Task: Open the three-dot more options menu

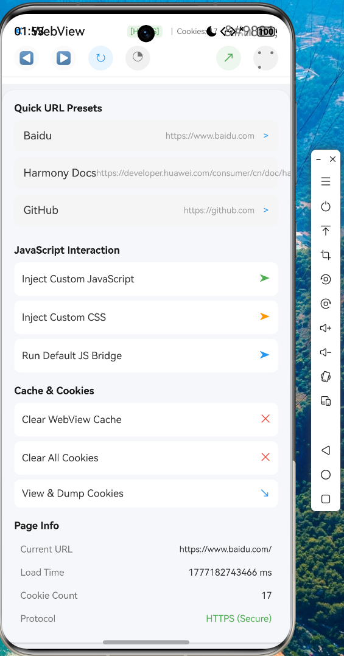Action: (265, 58)
